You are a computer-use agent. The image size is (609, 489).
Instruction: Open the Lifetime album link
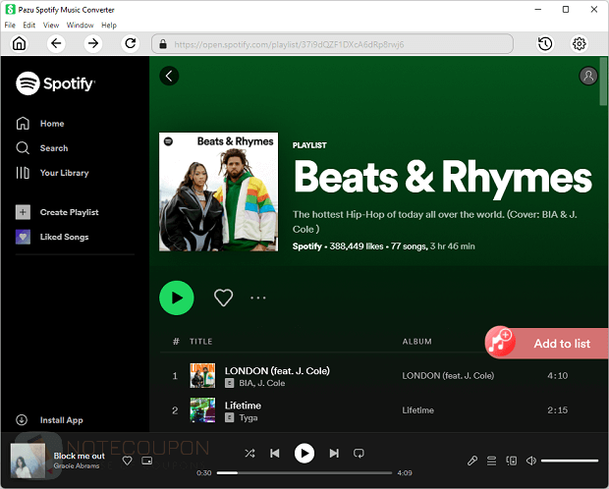[x=417, y=410]
